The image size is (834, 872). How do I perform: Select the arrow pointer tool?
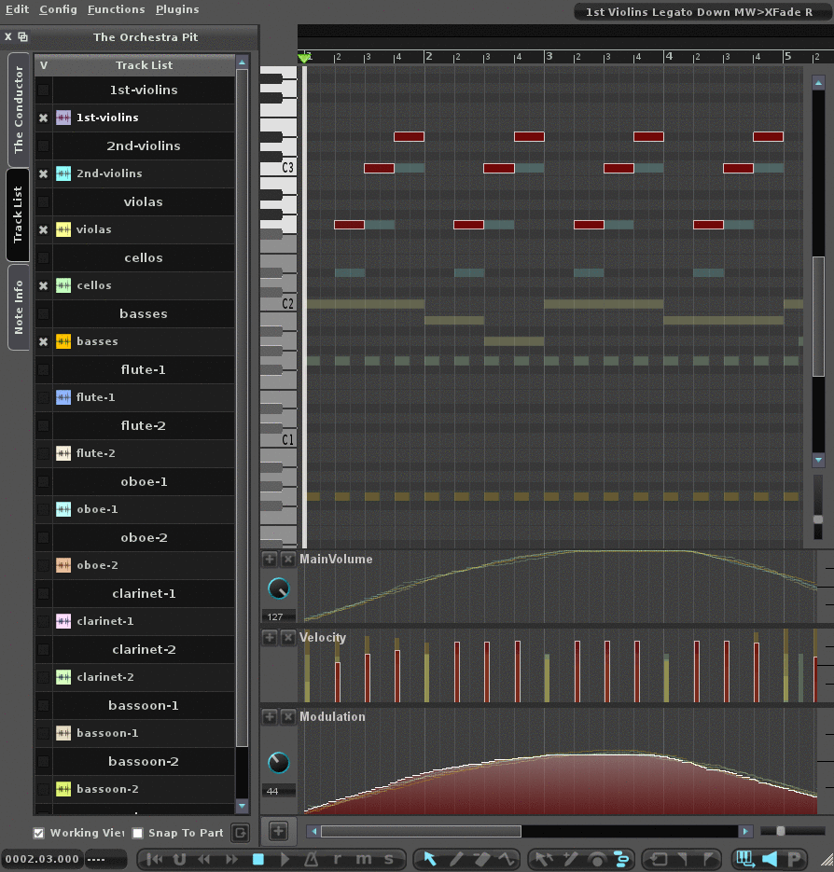[x=430, y=859]
